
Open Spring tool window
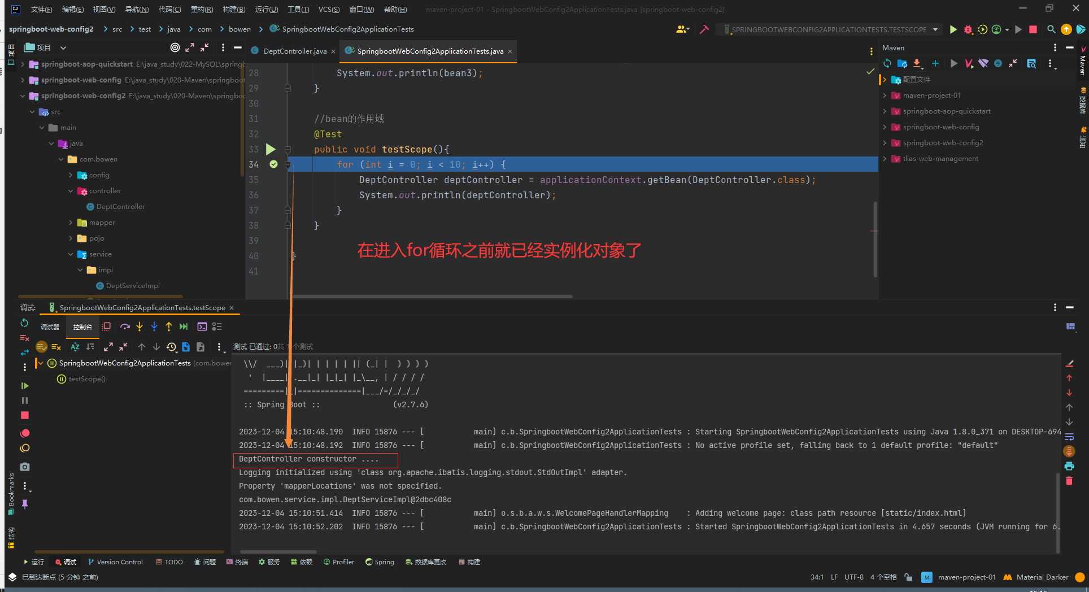point(380,562)
